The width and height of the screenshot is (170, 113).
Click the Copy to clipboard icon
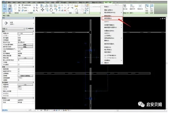point(19,8)
